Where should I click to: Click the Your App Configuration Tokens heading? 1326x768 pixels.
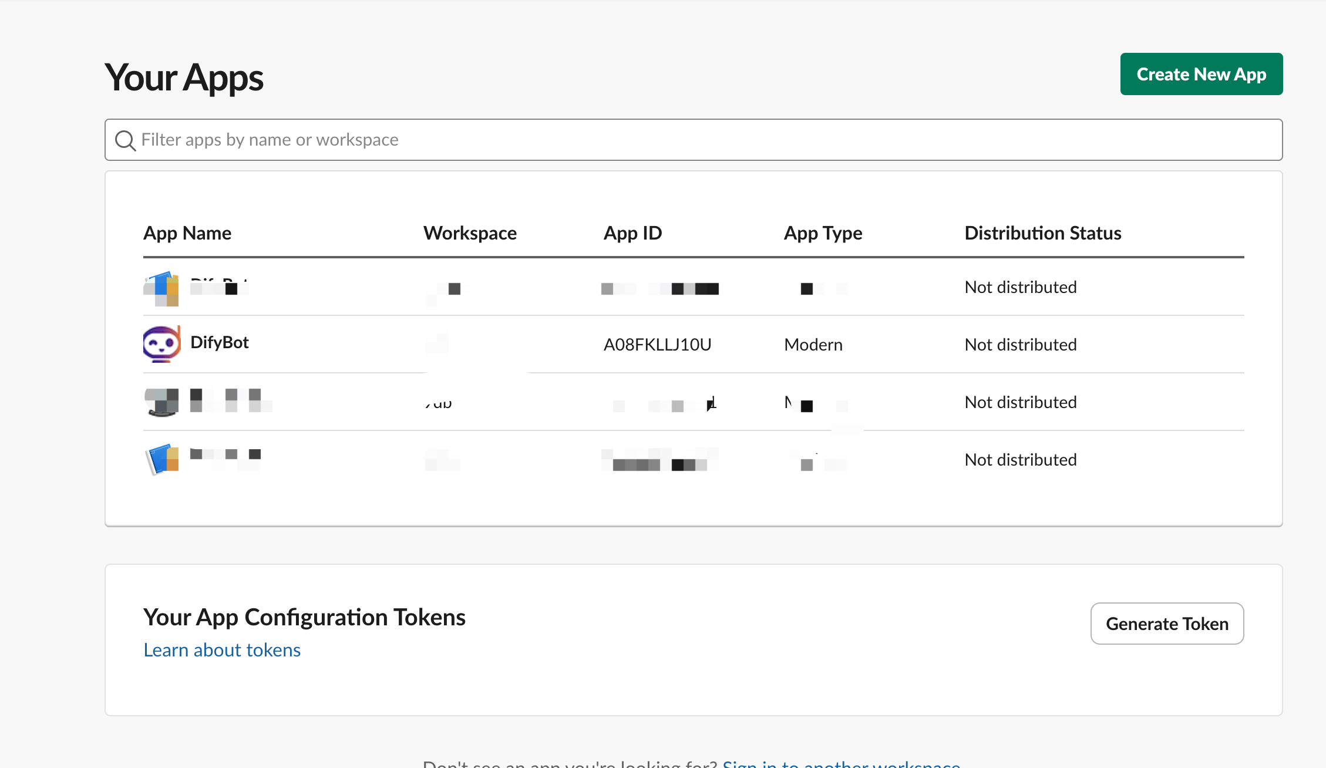304,617
